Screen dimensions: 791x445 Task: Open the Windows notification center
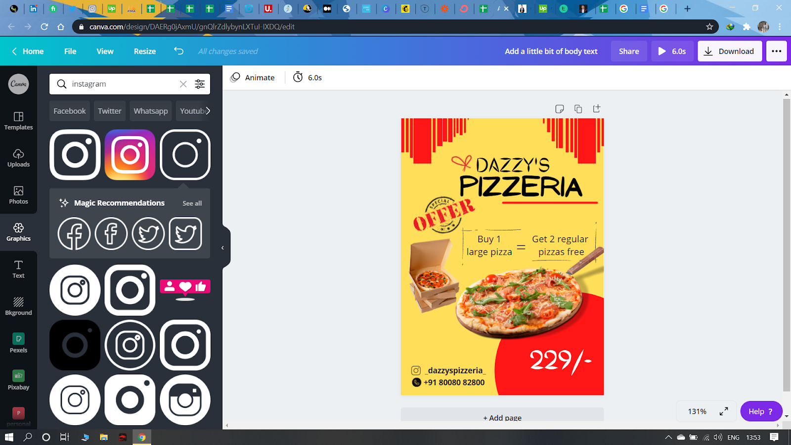(x=774, y=437)
